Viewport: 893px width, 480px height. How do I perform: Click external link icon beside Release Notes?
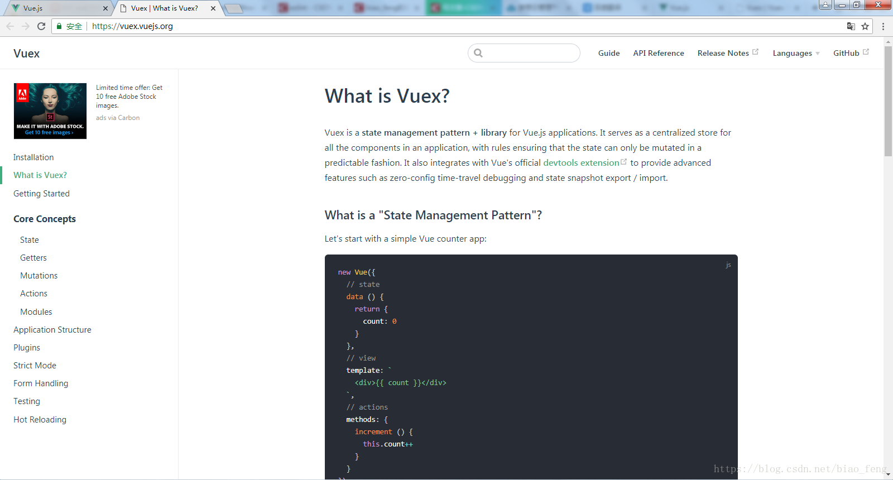coord(756,52)
